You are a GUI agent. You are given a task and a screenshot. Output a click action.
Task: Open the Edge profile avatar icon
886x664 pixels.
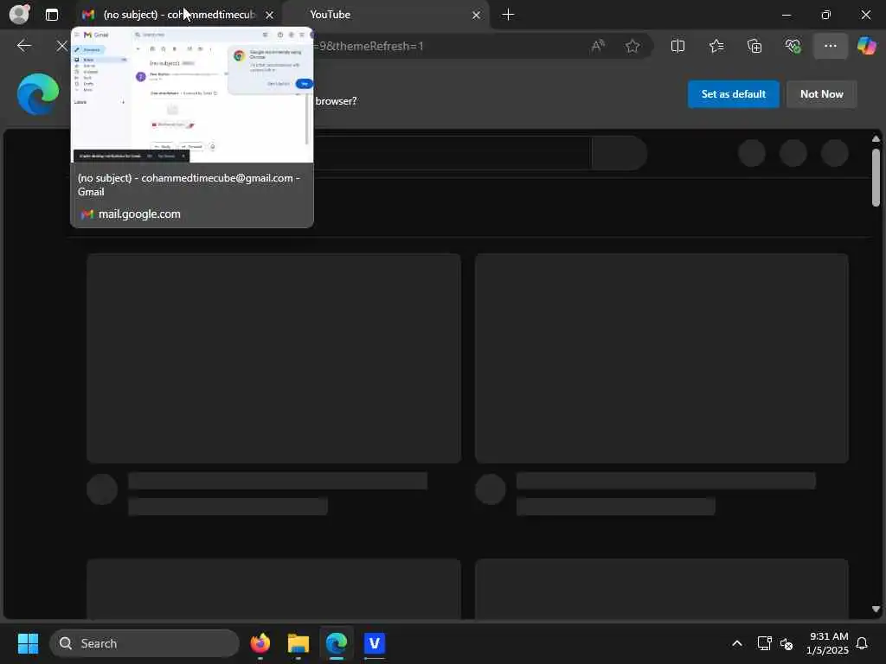pyautogui.click(x=19, y=14)
